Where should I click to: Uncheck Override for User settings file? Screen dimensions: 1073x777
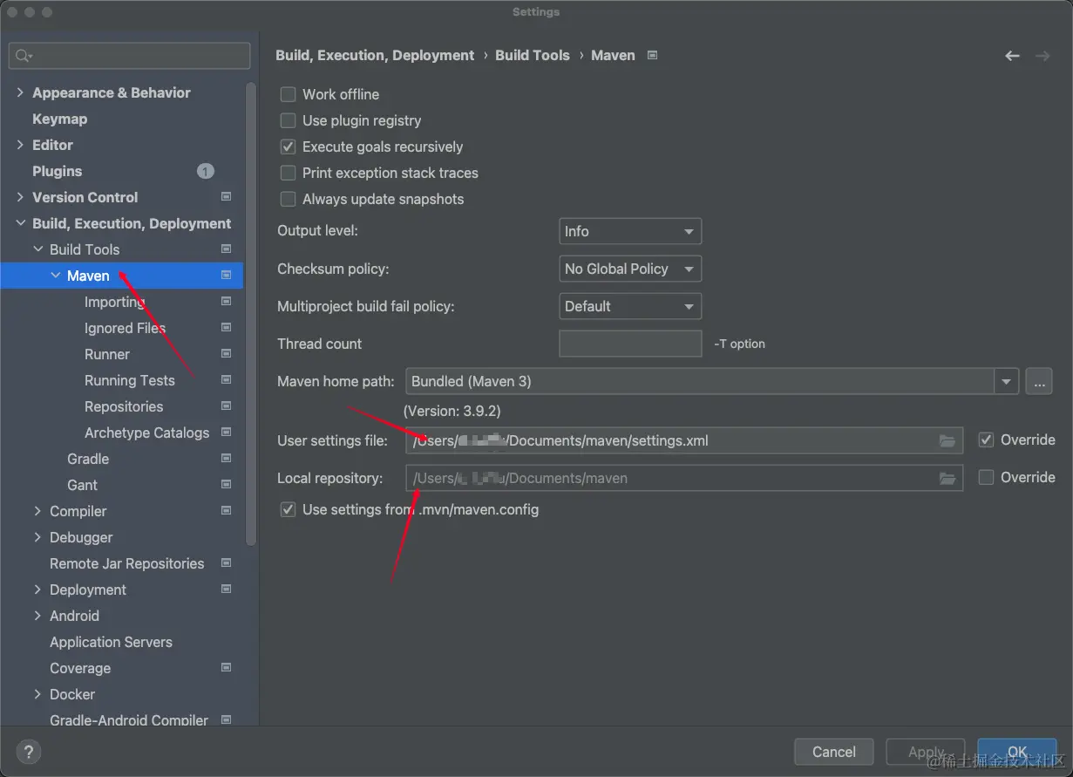(x=986, y=440)
